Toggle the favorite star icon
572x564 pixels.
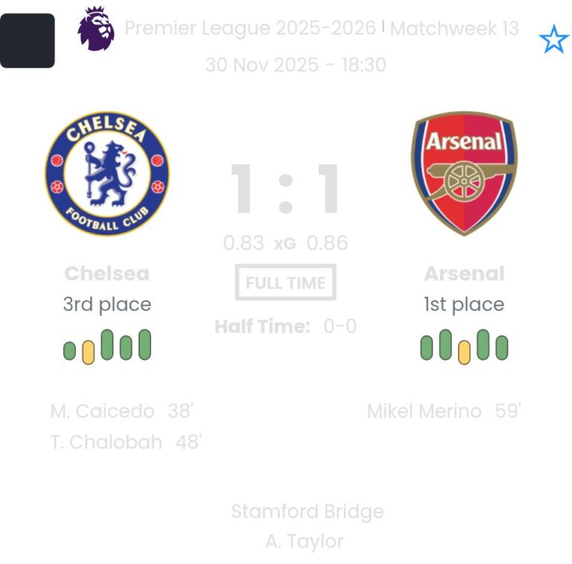(x=553, y=39)
